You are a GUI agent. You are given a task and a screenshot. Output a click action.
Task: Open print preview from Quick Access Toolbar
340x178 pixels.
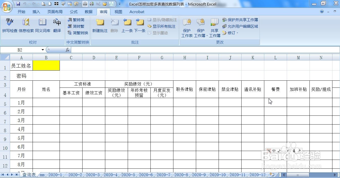pyautogui.click(x=43, y=4)
